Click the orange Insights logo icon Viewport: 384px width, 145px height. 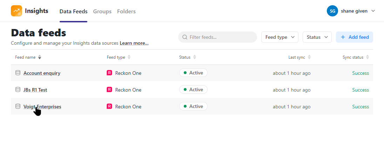[16, 11]
